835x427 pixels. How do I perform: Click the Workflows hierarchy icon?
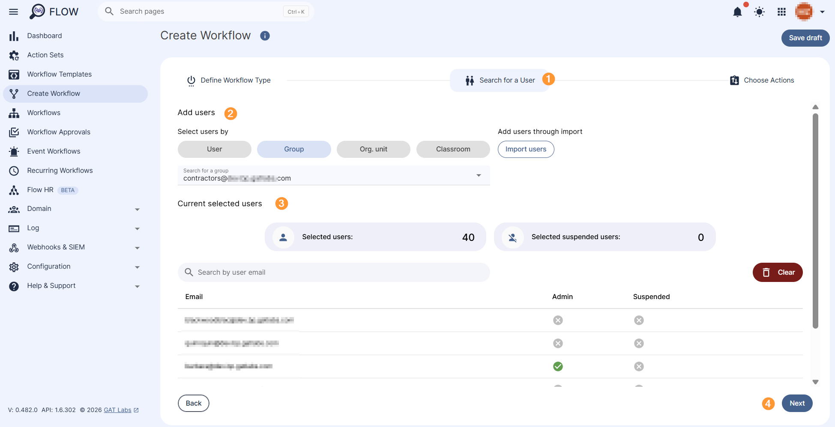coord(14,113)
